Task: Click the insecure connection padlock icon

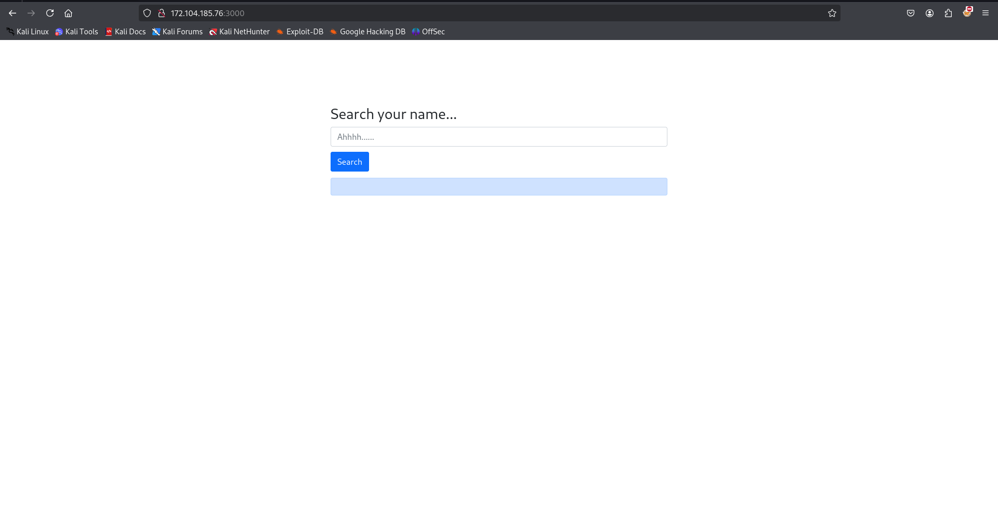Action: [x=162, y=13]
